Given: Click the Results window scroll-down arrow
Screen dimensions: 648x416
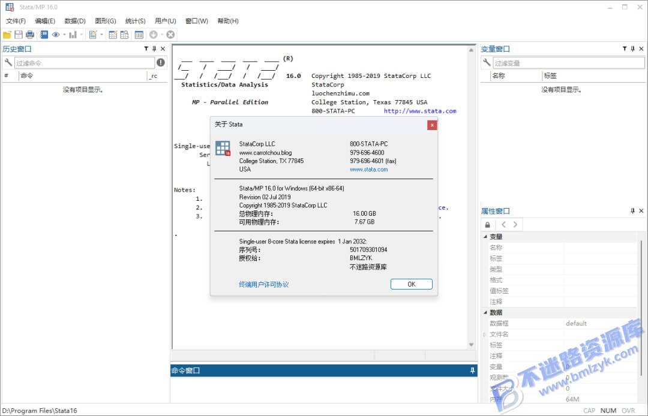Looking at the screenshot, I should [x=471, y=345].
